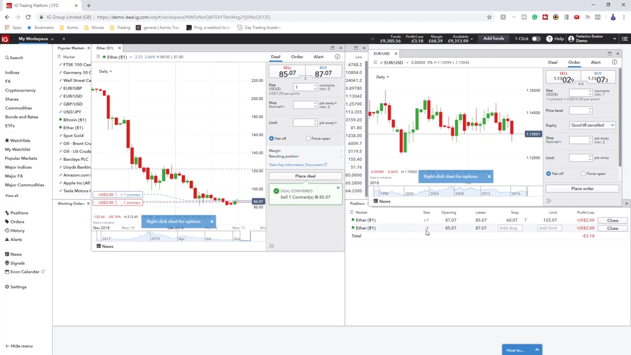
Task: Close the +1 Ether position
Action: coord(613,220)
